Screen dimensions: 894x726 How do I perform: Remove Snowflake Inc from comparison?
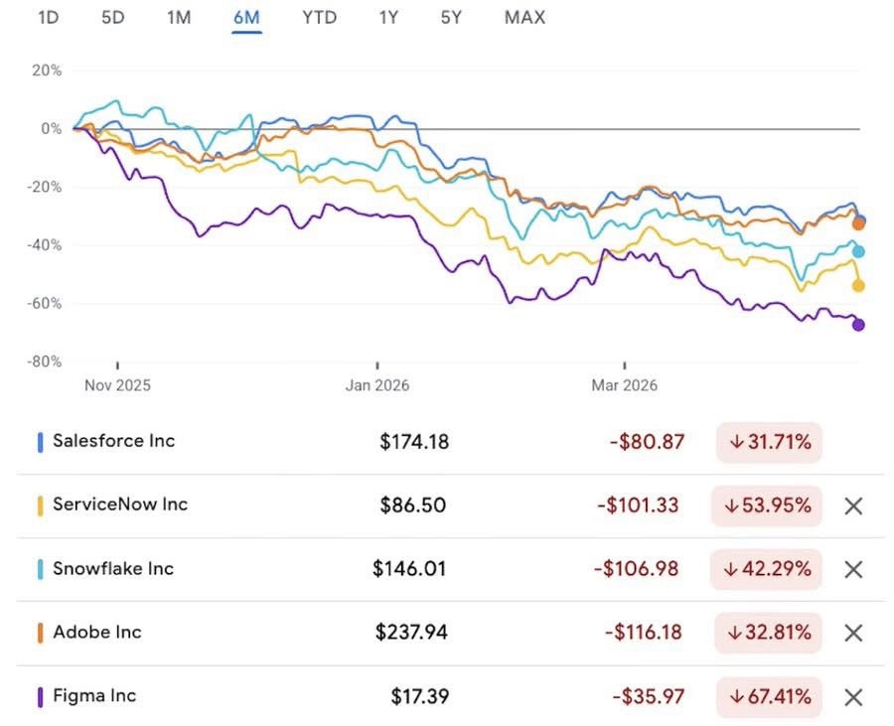click(852, 569)
